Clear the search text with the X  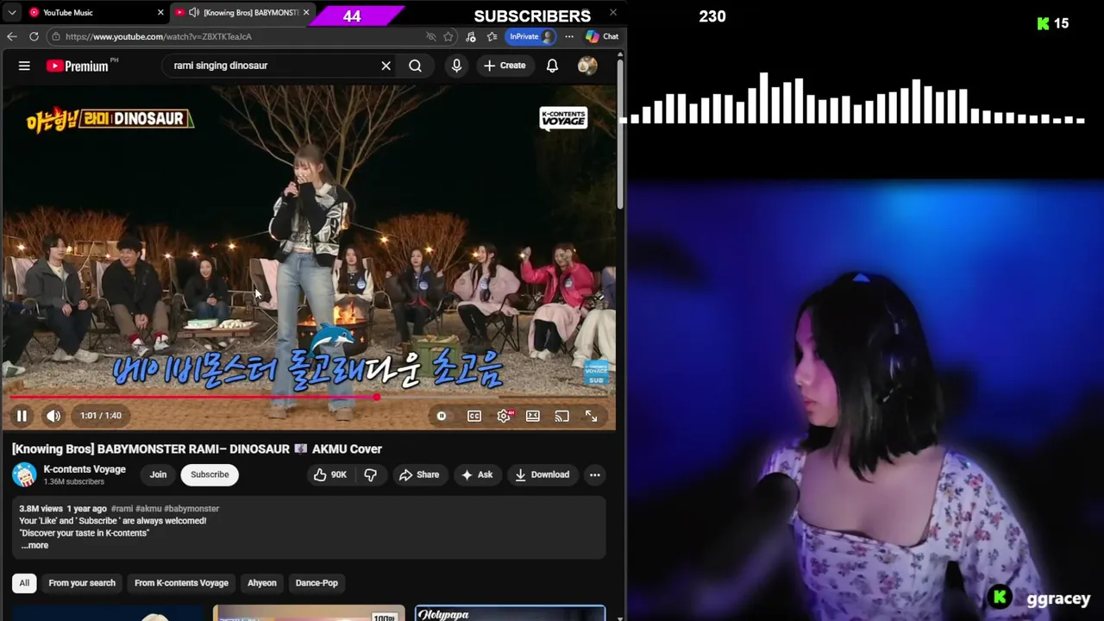[386, 66]
